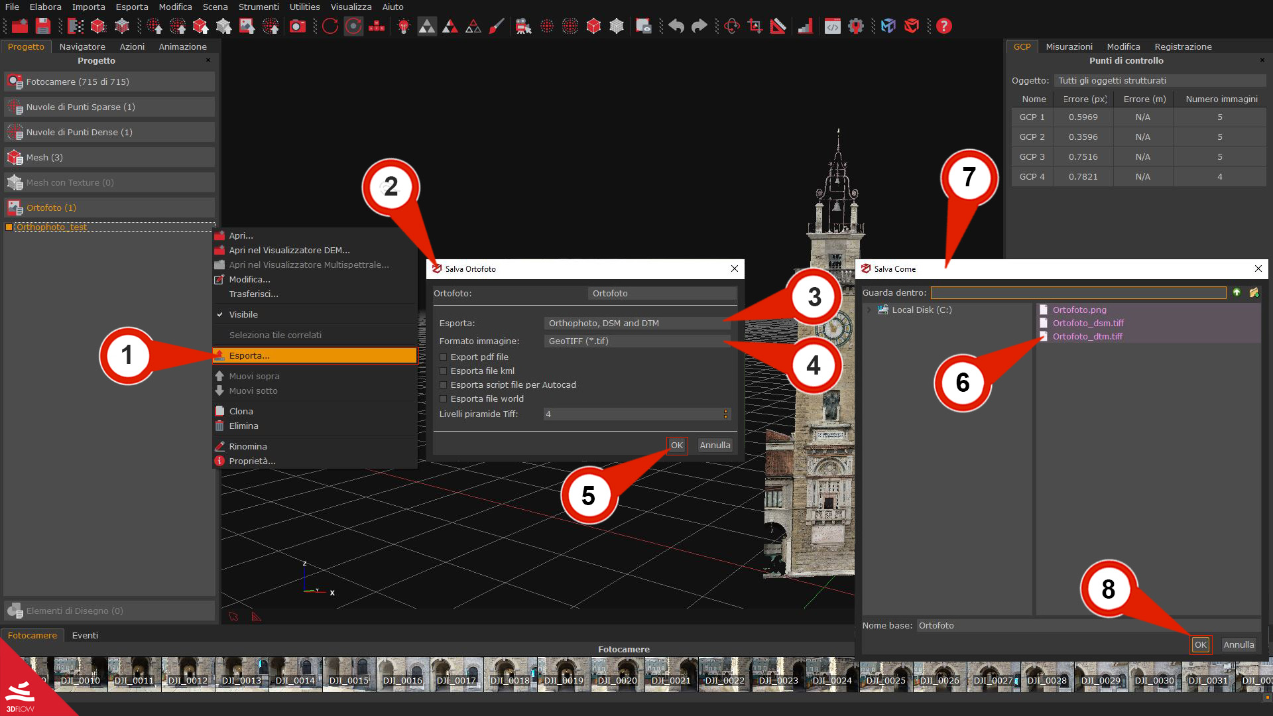
Task: Click the viewport selection arrow icon below grid
Action: 233,617
